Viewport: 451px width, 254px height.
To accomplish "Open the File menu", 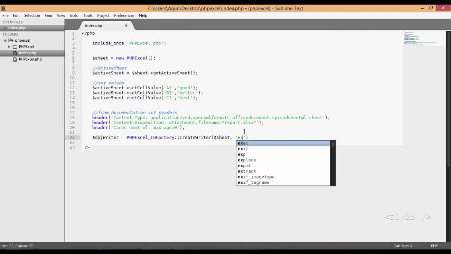I will click(x=5, y=16).
